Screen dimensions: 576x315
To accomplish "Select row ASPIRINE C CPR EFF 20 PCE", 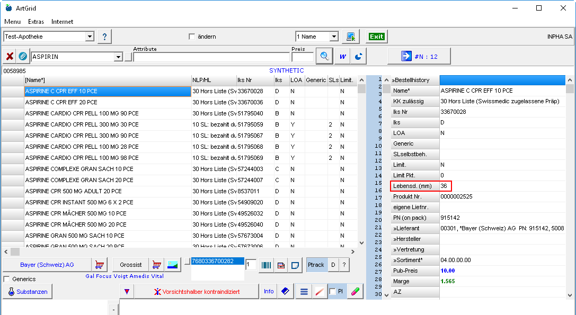I will (108, 102).
